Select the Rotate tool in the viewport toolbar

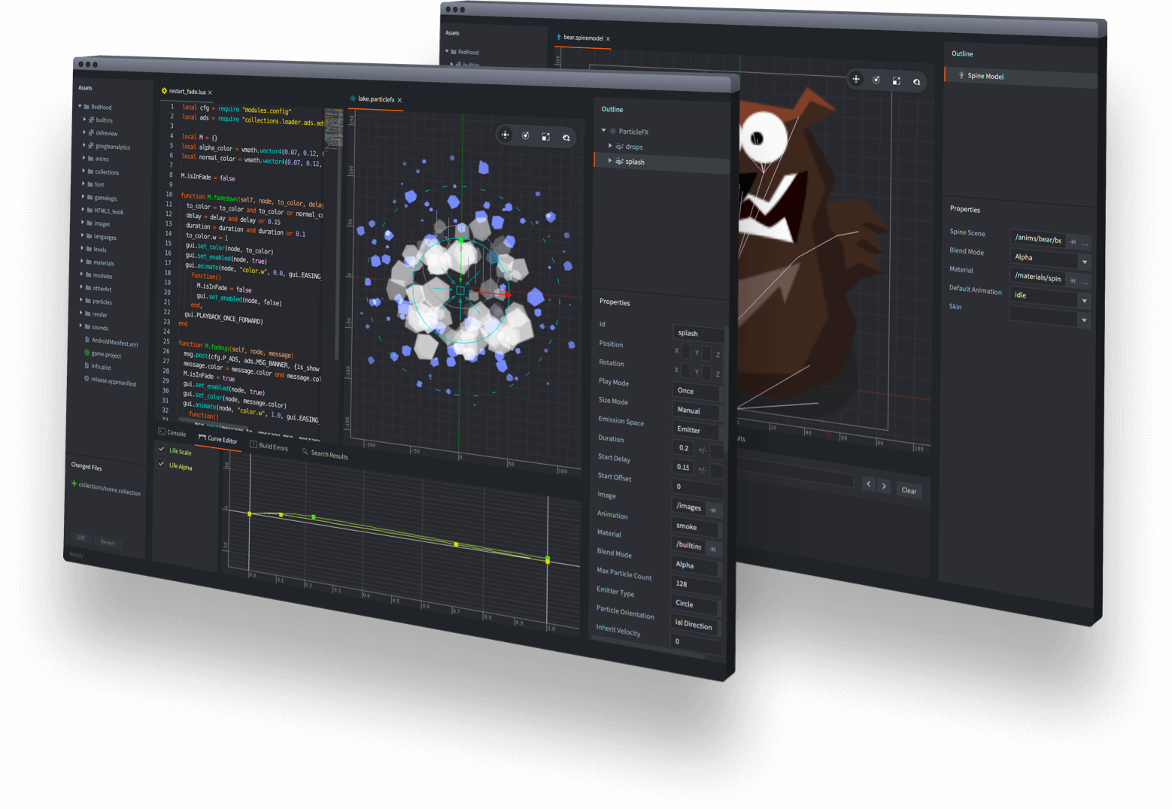(x=525, y=136)
